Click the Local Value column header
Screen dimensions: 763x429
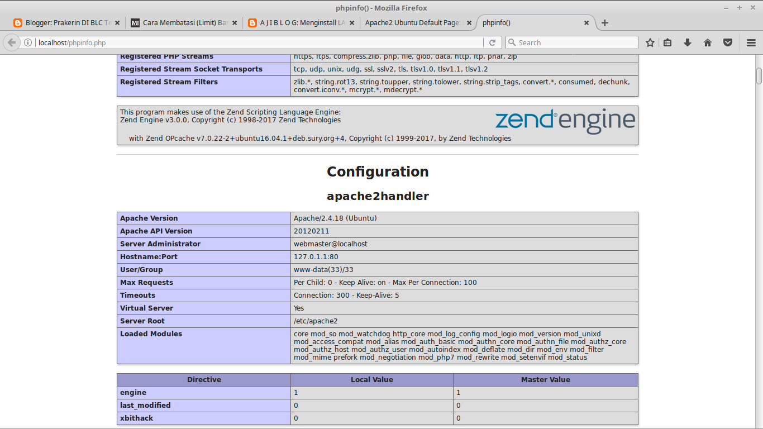[372, 380]
